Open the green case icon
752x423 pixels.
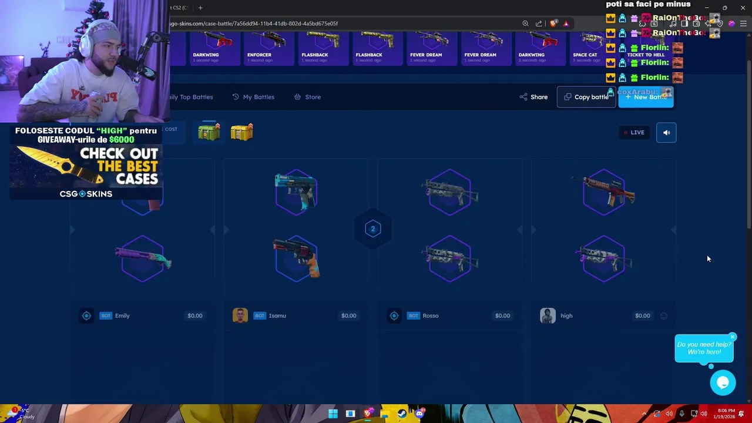(209, 132)
